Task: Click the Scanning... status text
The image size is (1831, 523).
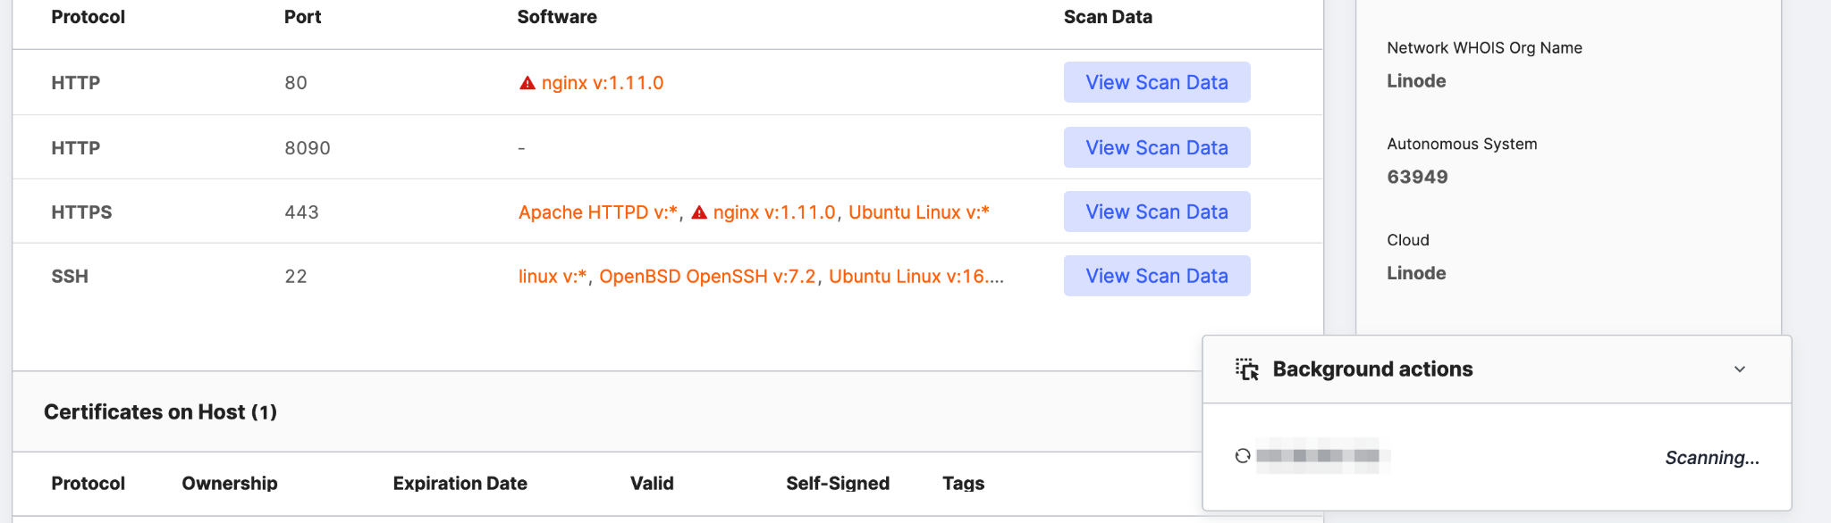Action: (x=1711, y=458)
